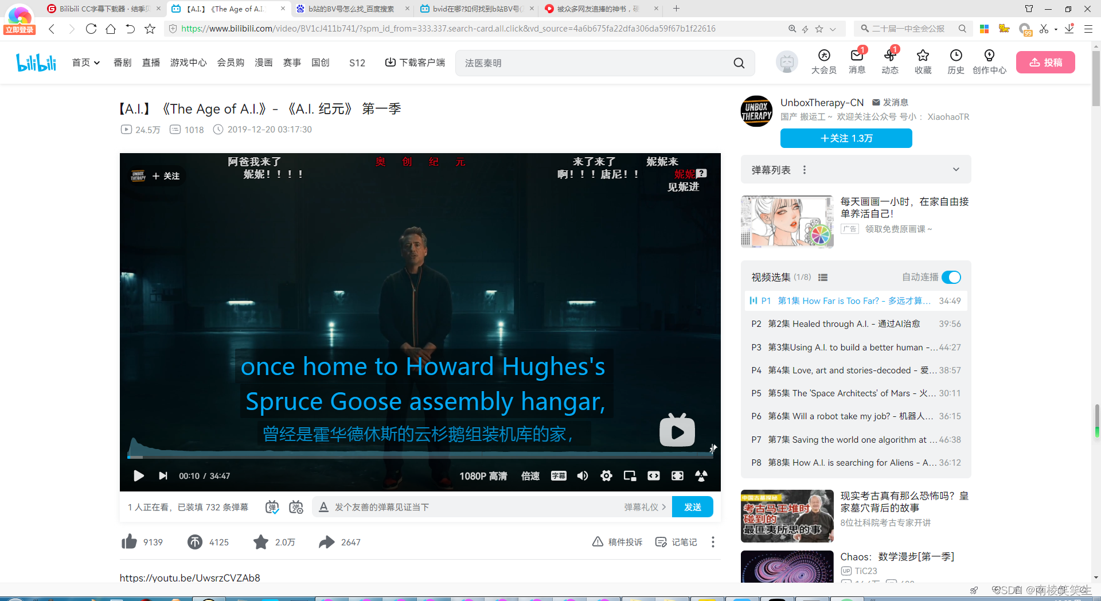The width and height of the screenshot is (1101, 601).
Task: Follow uploader via in-player +关注 overlay
Action: 166,176
